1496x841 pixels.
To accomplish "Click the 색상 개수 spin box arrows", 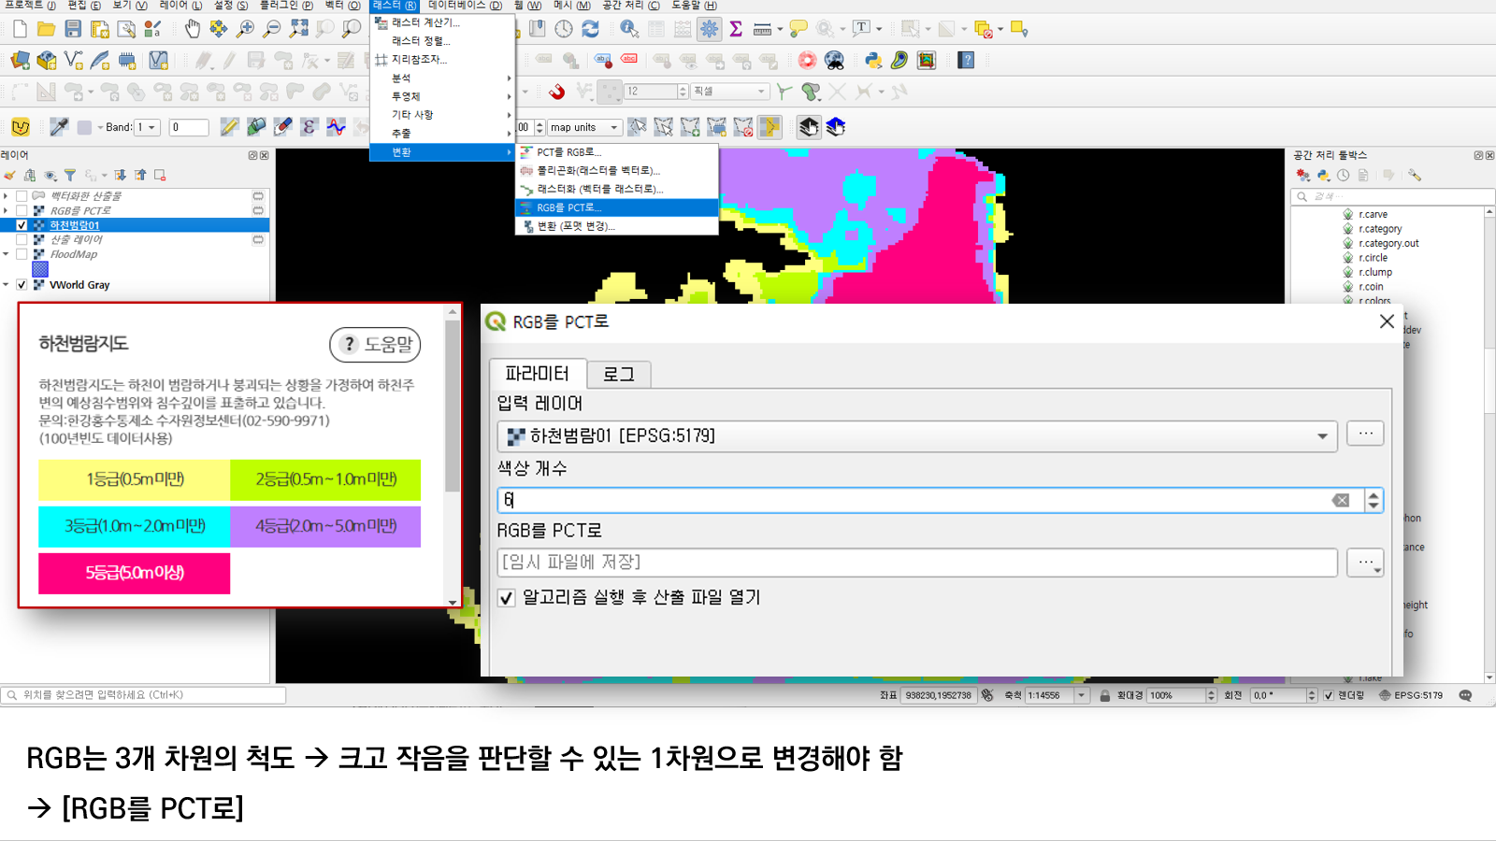I will [1373, 501].
